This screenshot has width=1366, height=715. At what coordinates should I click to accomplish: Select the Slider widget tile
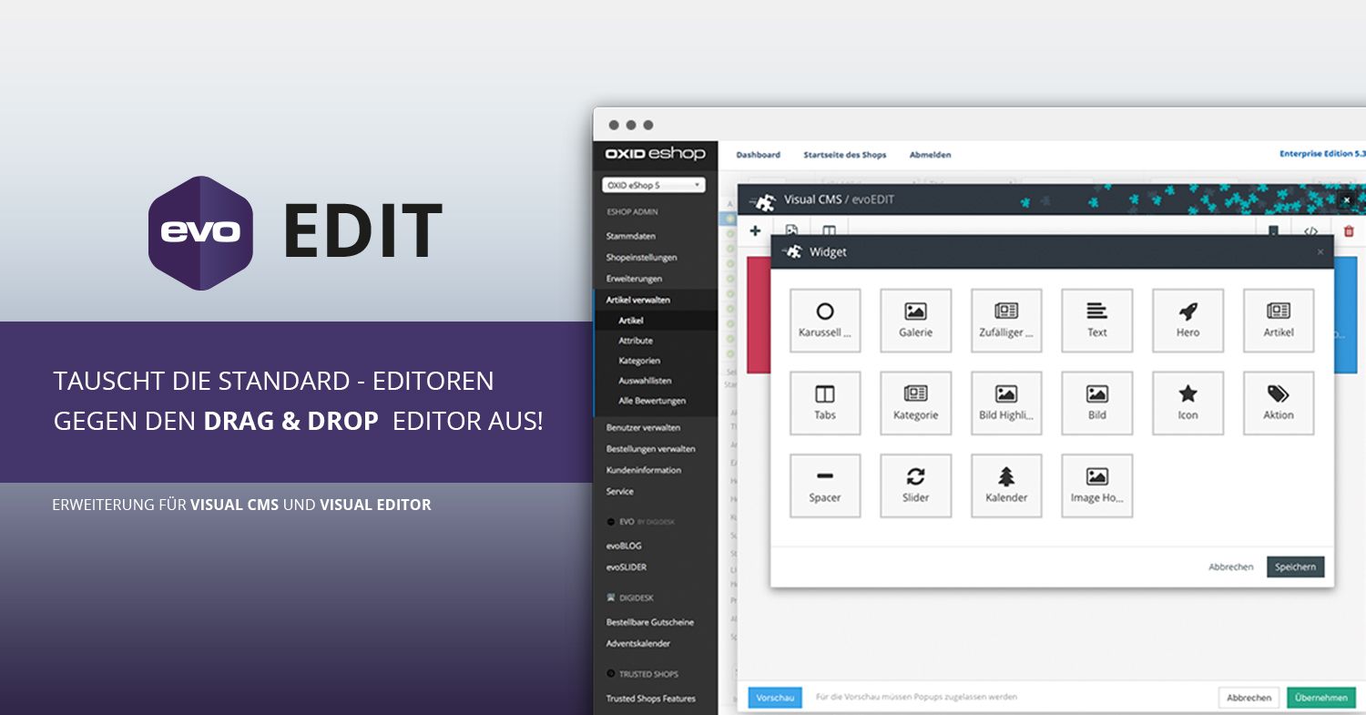915,485
